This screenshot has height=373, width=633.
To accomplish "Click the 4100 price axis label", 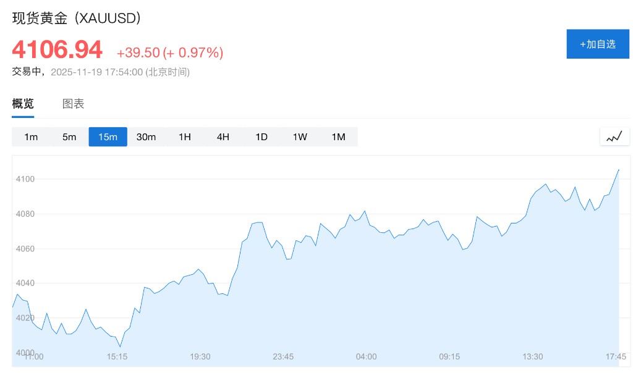I will click(x=25, y=179).
